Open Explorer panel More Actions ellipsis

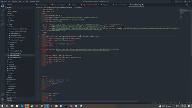click(32, 5)
